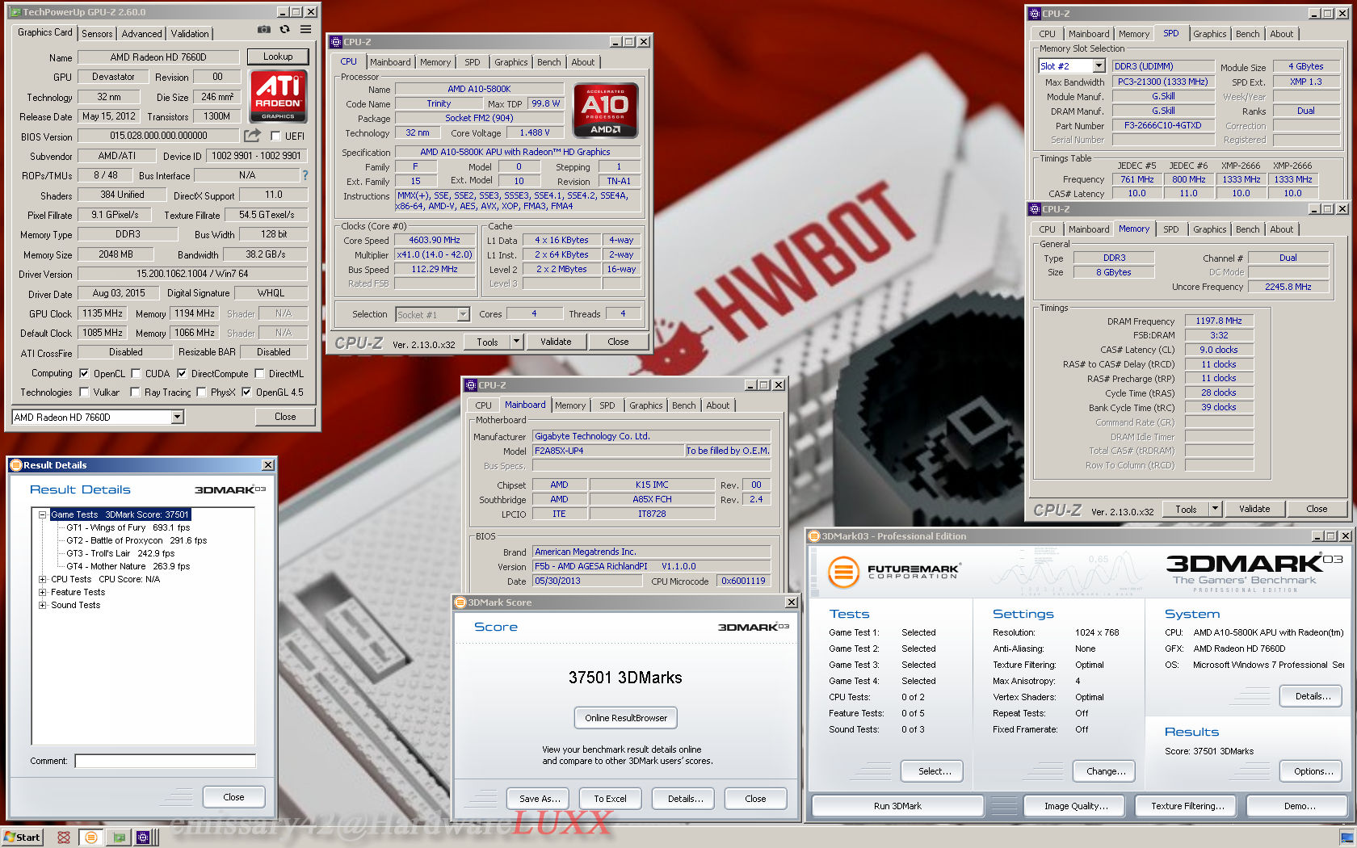Click 3DMark Score window title icon
The image size is (1357, 848).
(x=460, y=602)
